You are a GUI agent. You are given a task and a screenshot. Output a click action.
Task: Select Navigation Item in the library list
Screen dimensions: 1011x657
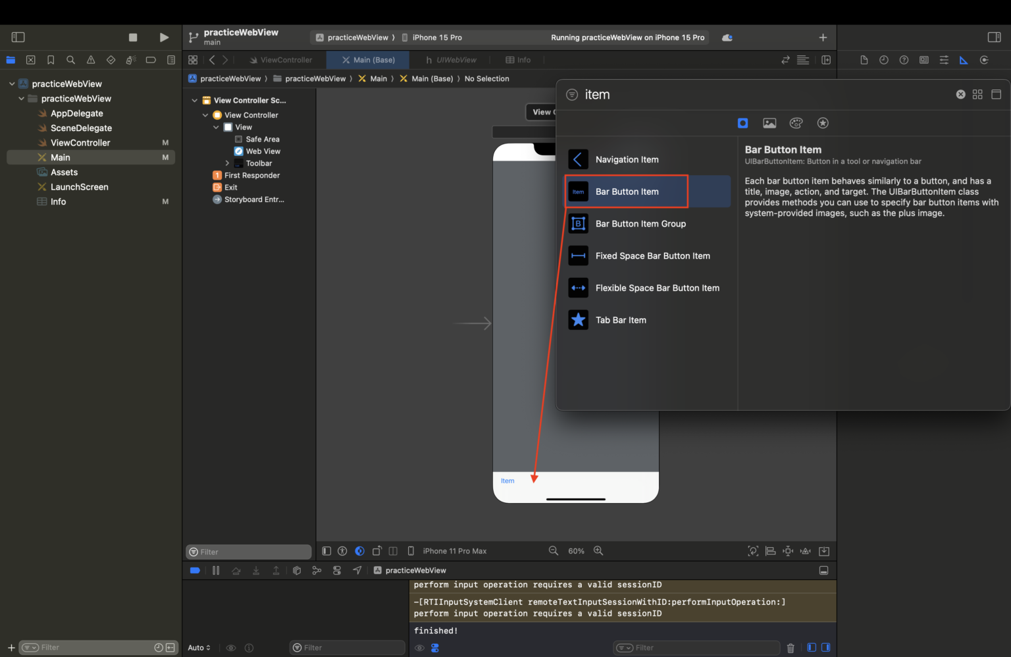pos(627,159)
